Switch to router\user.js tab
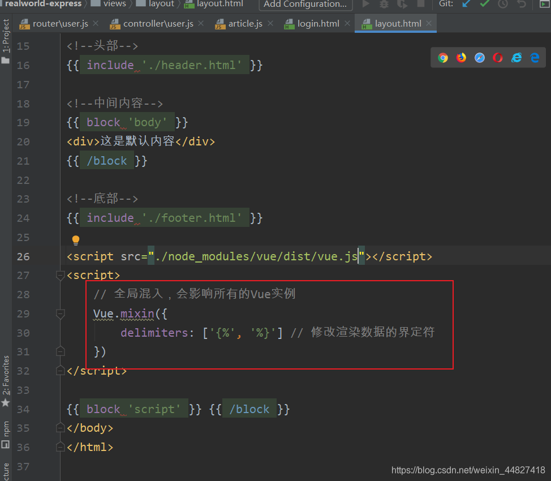Screen dimensions: 551x481 point(60,24)
